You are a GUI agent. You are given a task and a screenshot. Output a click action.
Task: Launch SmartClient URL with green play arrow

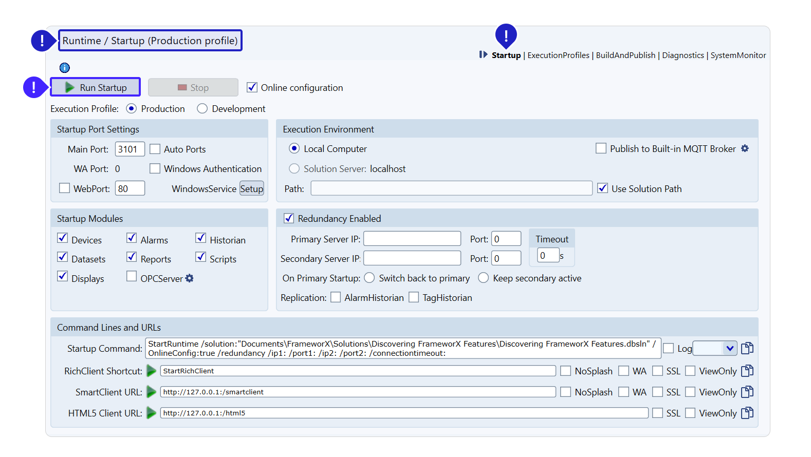(x=151, y=392)
